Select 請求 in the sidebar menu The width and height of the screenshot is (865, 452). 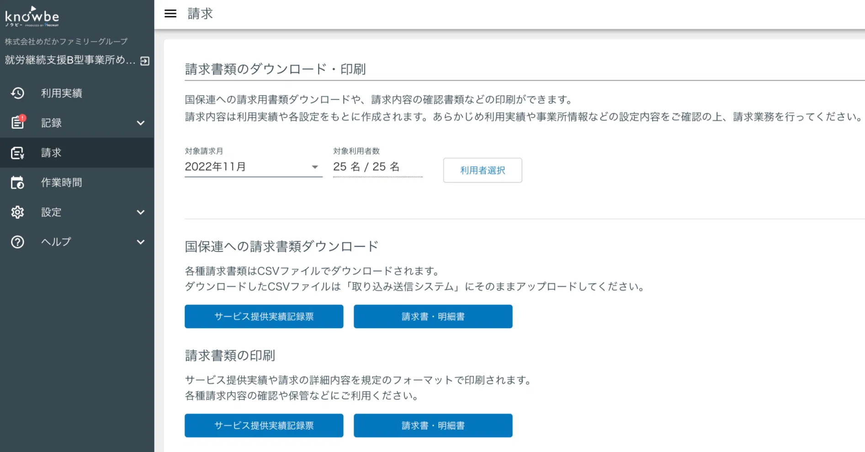(x=77, y=153)
